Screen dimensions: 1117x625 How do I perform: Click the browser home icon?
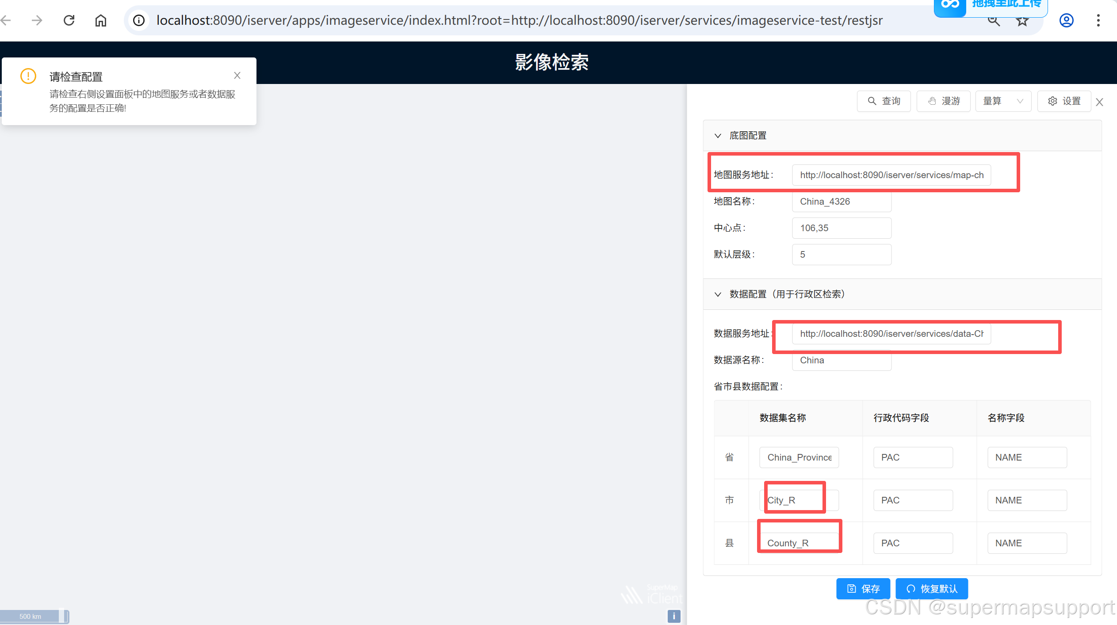tap(100, 20)
